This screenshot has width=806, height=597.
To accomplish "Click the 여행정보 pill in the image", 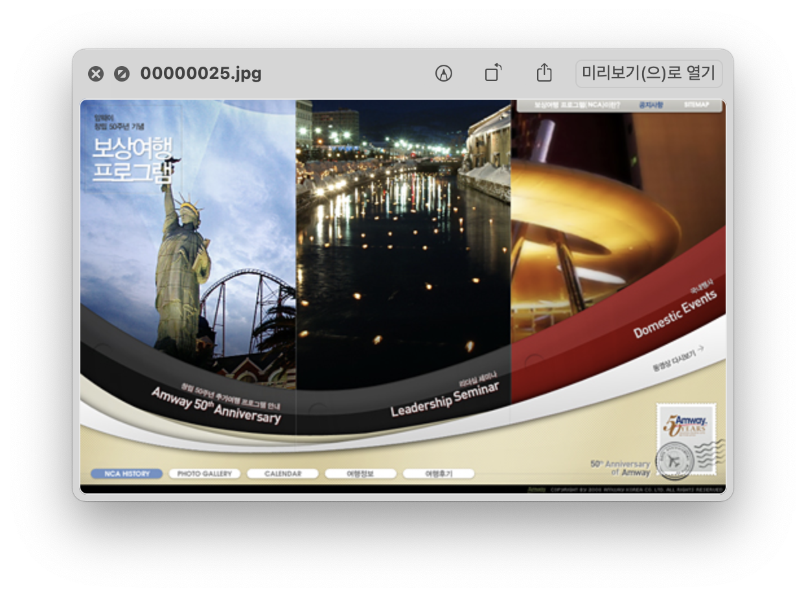I will 361,474.
